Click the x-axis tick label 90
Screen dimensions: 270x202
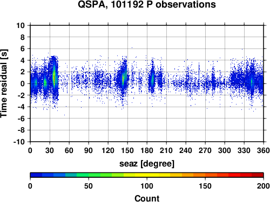tap(89, 150)
